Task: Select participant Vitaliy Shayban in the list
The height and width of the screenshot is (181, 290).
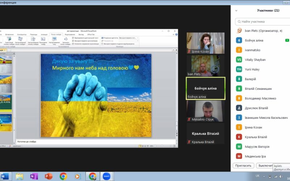Action: [x=255, y=60]
